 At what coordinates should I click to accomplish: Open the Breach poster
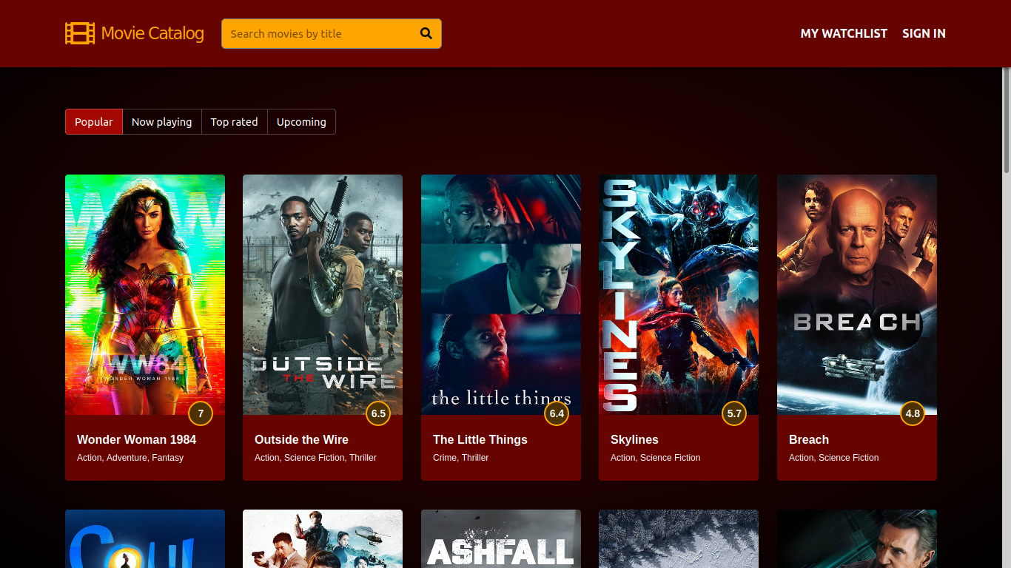857,294
